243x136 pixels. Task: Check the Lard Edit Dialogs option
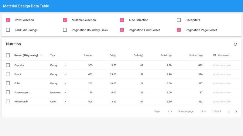click(8, 30)
